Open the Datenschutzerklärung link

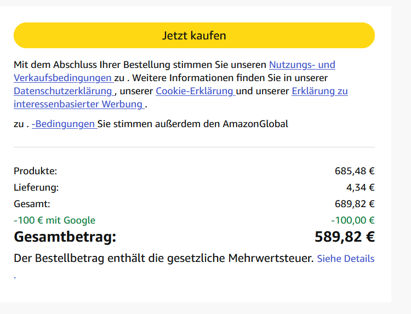63,91
